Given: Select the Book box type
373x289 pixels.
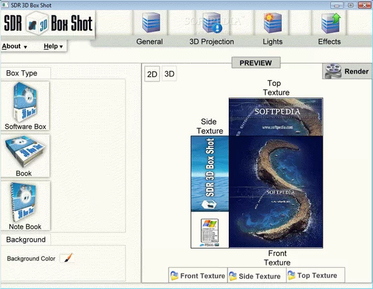Looking at the screenshot, I should 25,155.
